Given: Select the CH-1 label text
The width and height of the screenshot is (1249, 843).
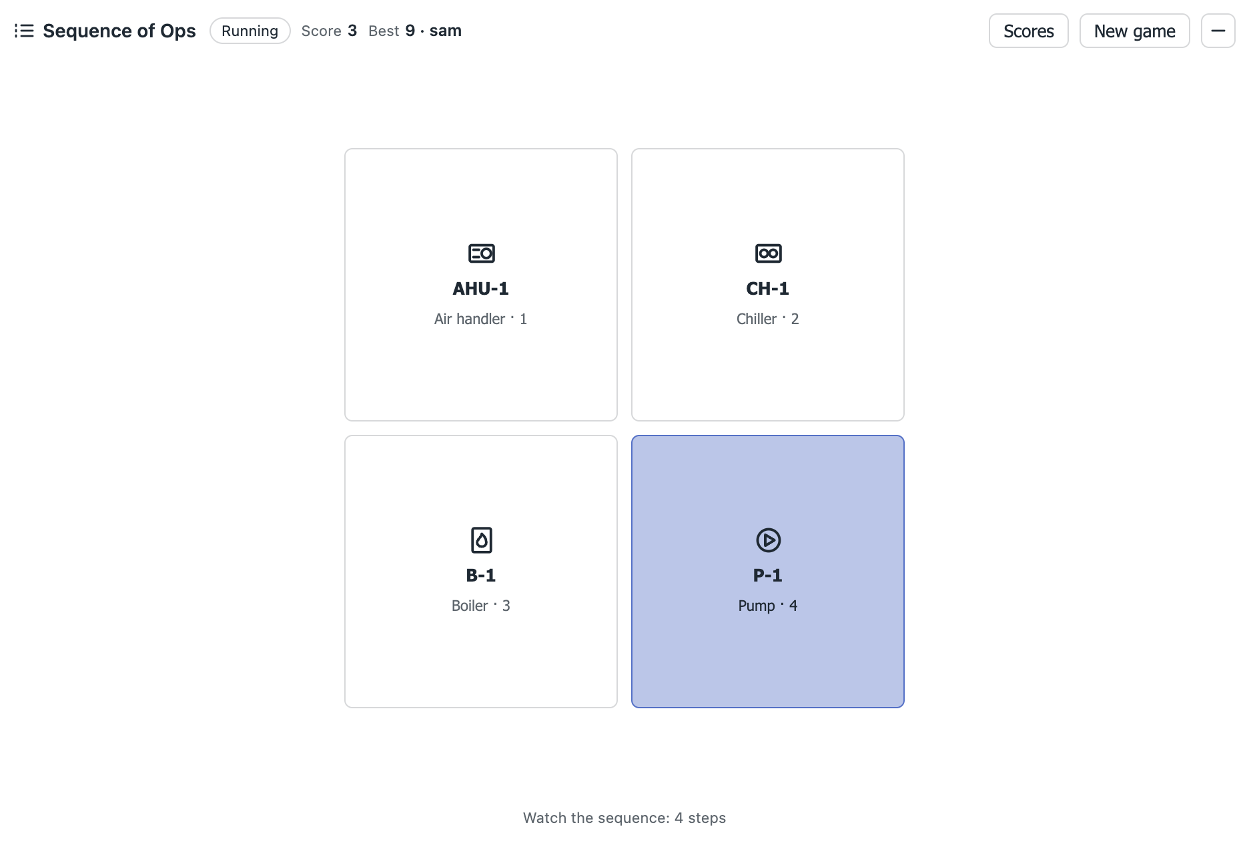Looking at the screenshot, I should click(x=768, y=288).
